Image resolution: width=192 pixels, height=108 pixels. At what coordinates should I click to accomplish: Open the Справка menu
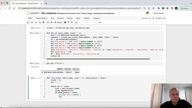click(x=96, y=18)
